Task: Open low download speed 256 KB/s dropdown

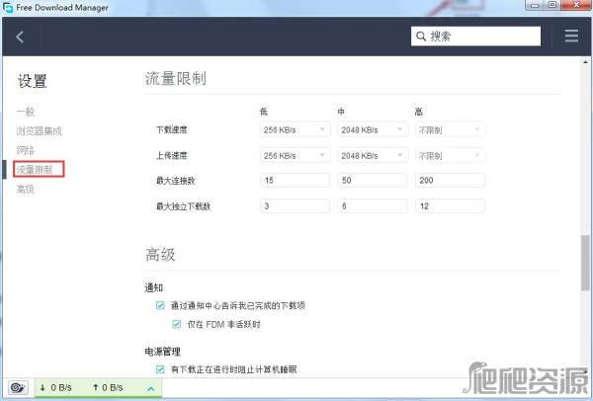Action: (295, 129)
